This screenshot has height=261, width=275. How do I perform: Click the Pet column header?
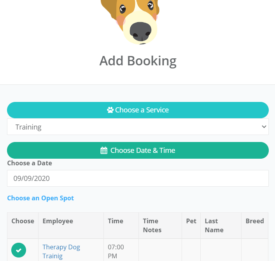[191, 221]
